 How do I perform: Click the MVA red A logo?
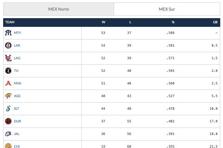8,83
